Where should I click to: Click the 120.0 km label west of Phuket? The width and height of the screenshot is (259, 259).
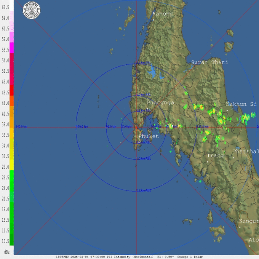coord(82,126)
